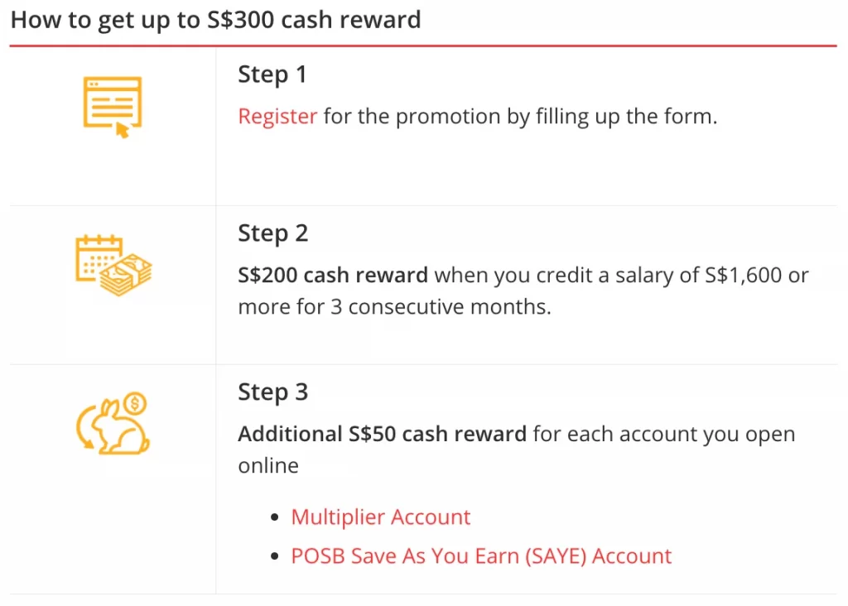Image resolution: width=848 pixels, height=606 pixels.
Task: Open the Register link in Step 1
Action: click(x=277, y=116)
